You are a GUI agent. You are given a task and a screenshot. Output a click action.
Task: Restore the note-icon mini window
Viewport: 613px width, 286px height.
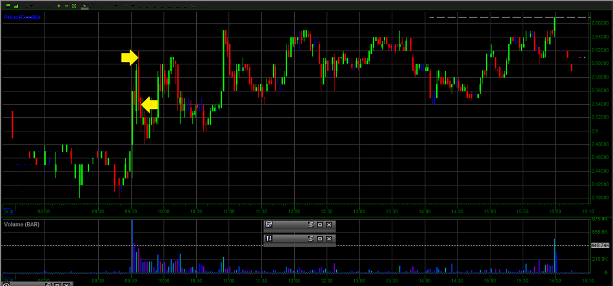coord(311,224)
